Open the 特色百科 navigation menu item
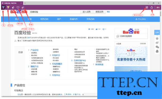Image resolution: width=162 pixels, height=99 pixels. click(x=44, y=19)
